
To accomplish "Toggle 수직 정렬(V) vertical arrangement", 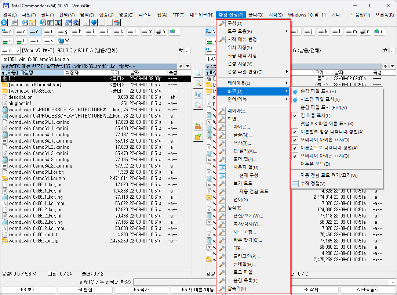I will (x=336, y=183).
